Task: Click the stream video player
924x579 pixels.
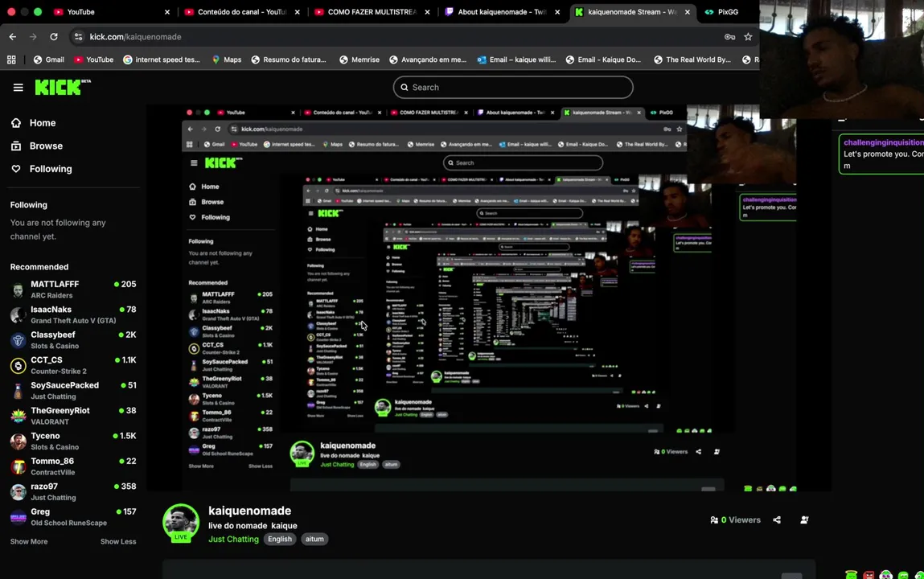Action: pos(489,298)
